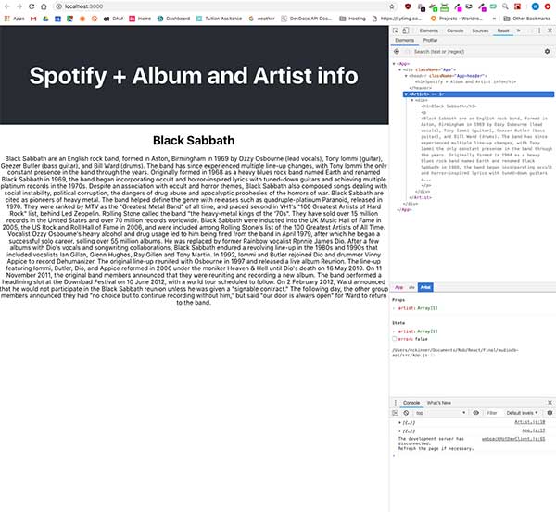
Task: Open the DevDocs API Doc bookmark
Action: [x=307, y=19]
